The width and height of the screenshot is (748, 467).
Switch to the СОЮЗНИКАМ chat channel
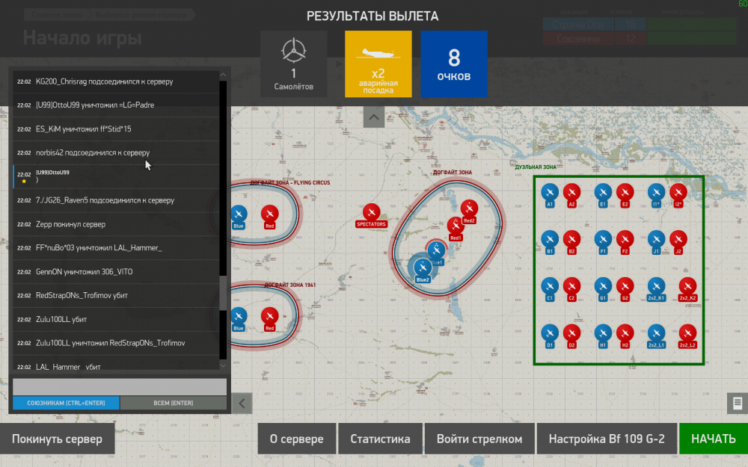tap(65, 403)
